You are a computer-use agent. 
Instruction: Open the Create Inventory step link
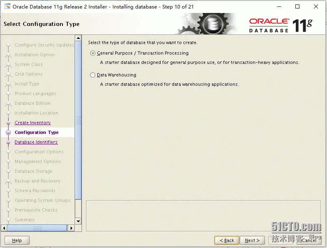(x=32, y=123)
